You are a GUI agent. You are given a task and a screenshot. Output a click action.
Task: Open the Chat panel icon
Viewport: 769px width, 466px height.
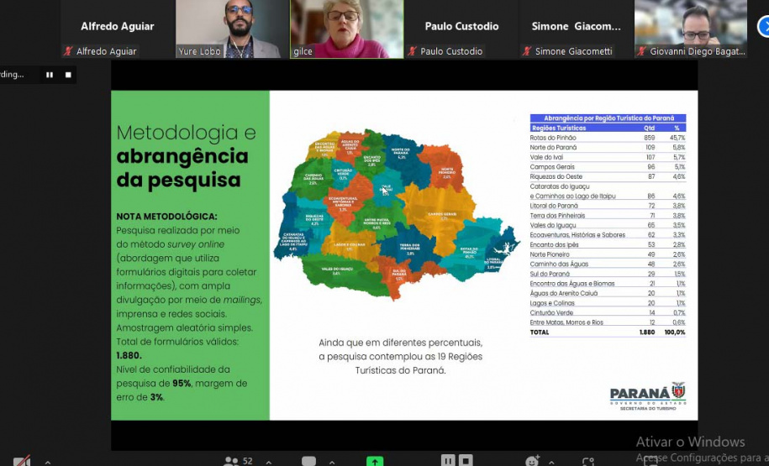(x=308, y=461)
